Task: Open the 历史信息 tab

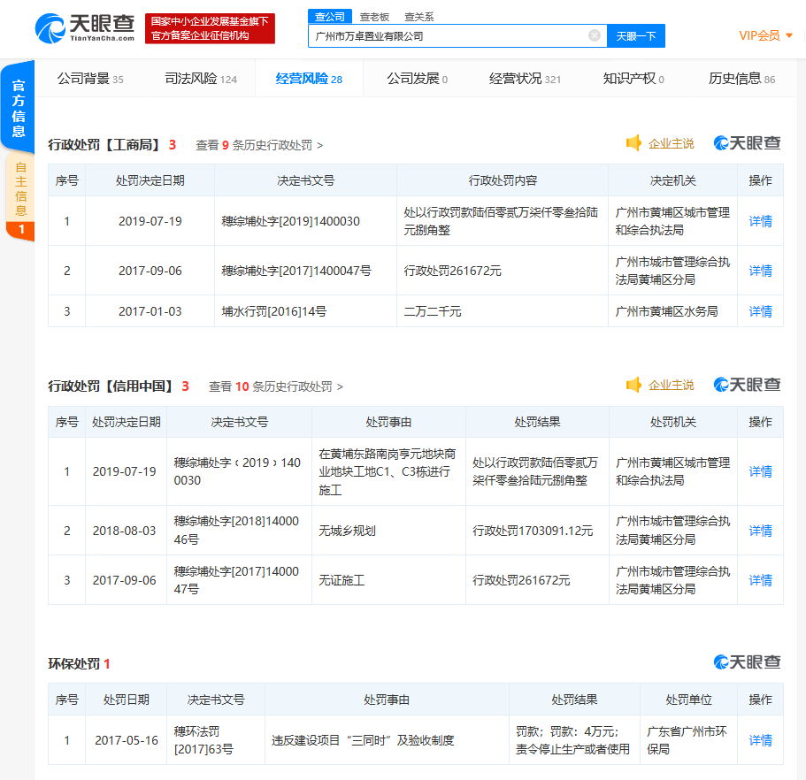Action: tap(741, 79)
